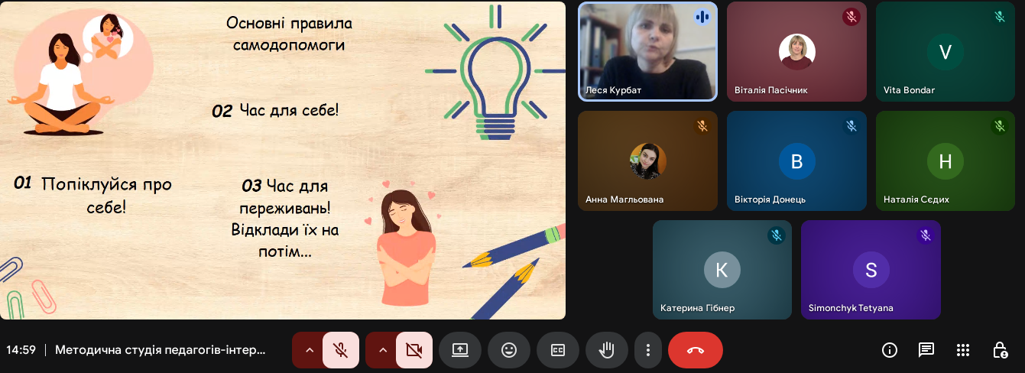Open the chat messages panel

(x=926, y=350)
